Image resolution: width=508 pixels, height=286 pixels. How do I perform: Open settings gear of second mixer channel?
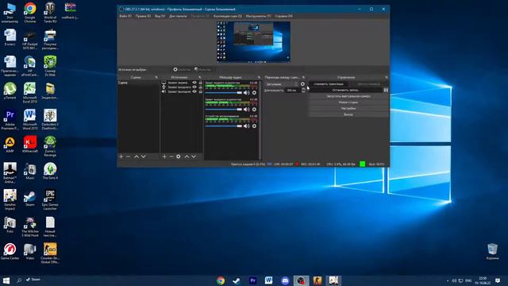tap(254, 110)
